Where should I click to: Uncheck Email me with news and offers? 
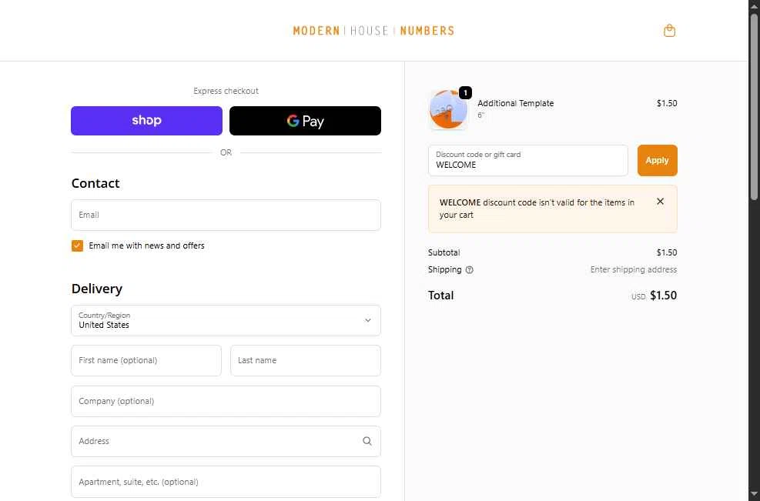77,245
